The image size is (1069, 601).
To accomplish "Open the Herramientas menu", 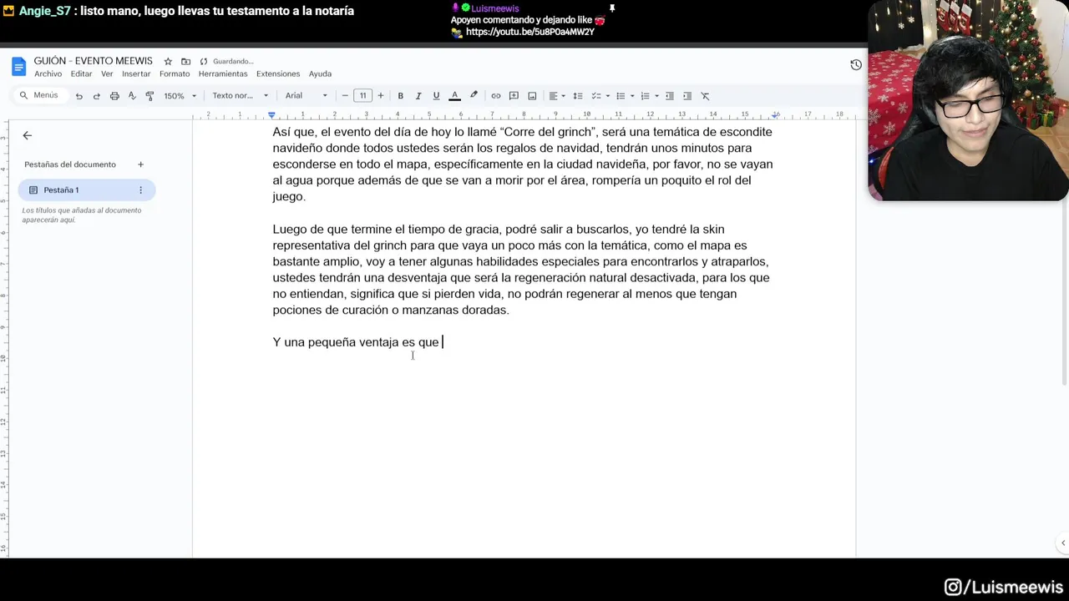I will tap(223, 74).
